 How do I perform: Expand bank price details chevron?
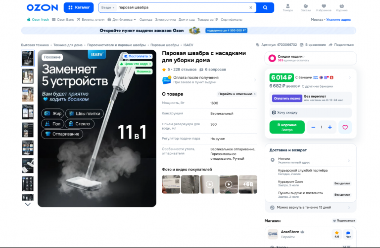pyautogui.click(x=350, y=77)
